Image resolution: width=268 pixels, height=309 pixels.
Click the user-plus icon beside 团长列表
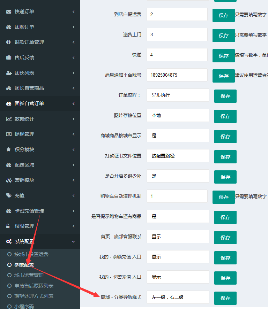(9, 73)
